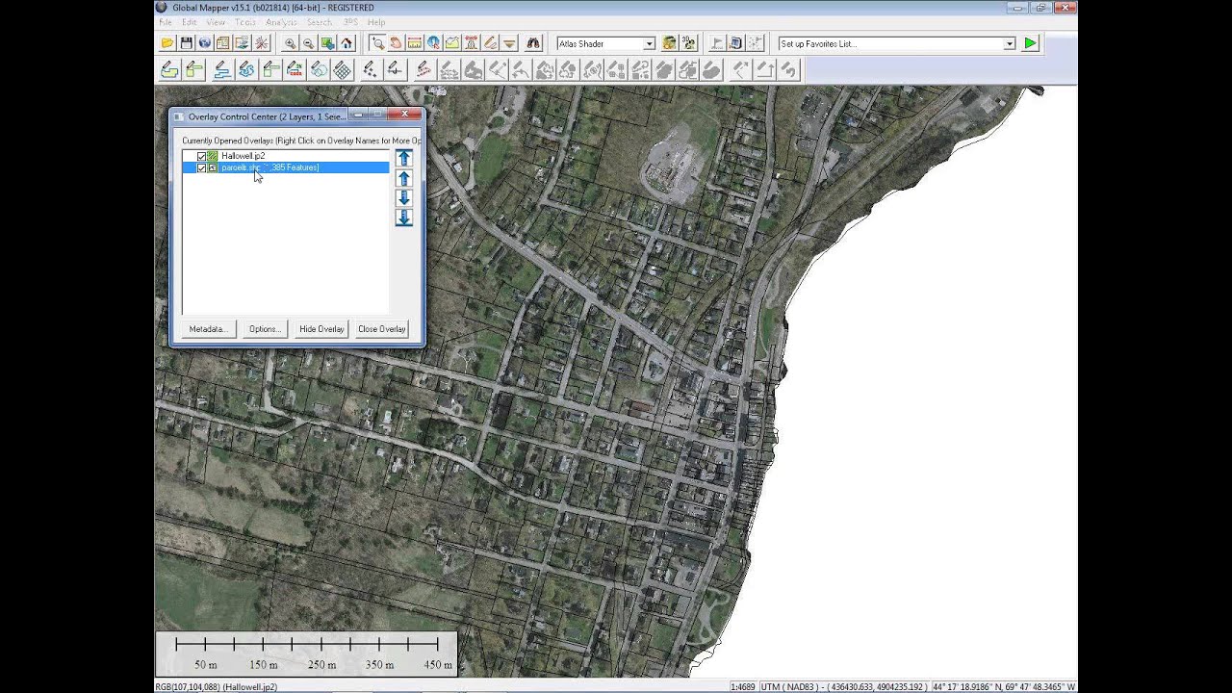Open the Atlas Shader dropdown

(x=650, y=43)
